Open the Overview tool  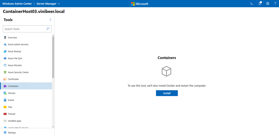tap(13, 37)
